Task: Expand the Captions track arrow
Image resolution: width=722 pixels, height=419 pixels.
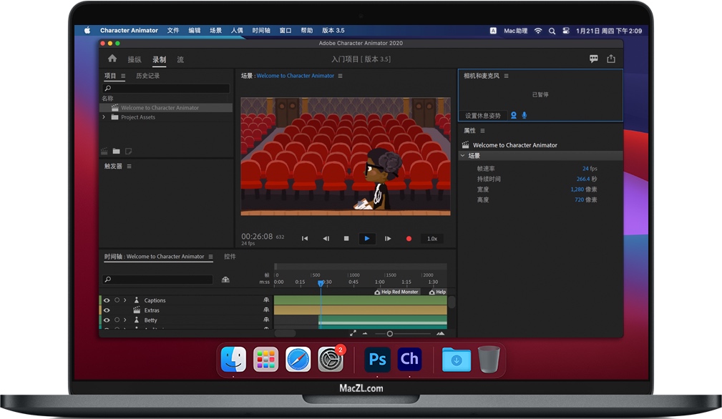Action: pyautogui.click(x=125, y=300)
